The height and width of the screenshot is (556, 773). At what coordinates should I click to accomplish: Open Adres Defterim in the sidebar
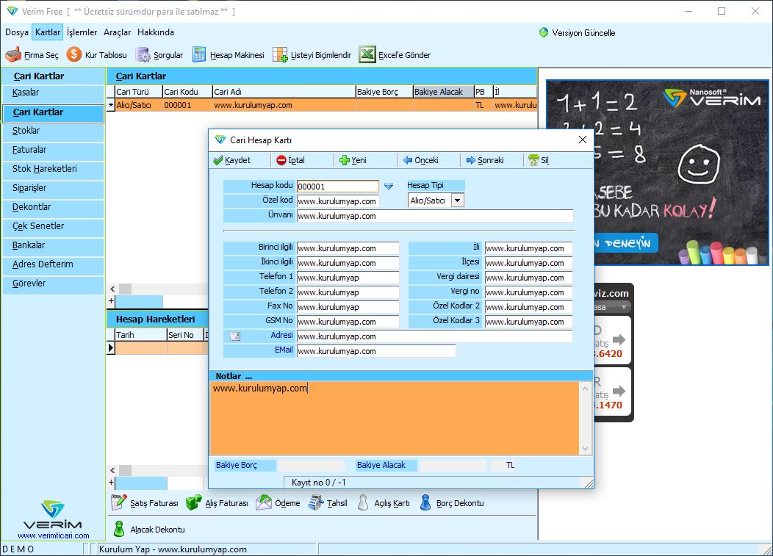(53, 264)
